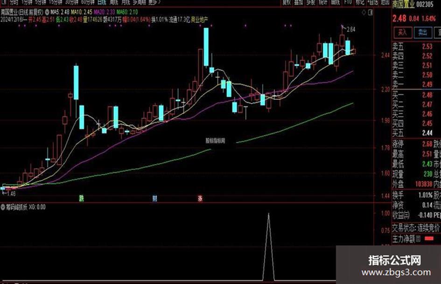Viewport: 441px width, 284px height.
Task: Click the 最低 value 2.43
Action: coord(427,164)
